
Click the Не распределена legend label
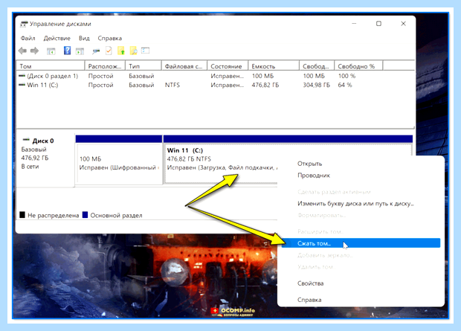54,216
